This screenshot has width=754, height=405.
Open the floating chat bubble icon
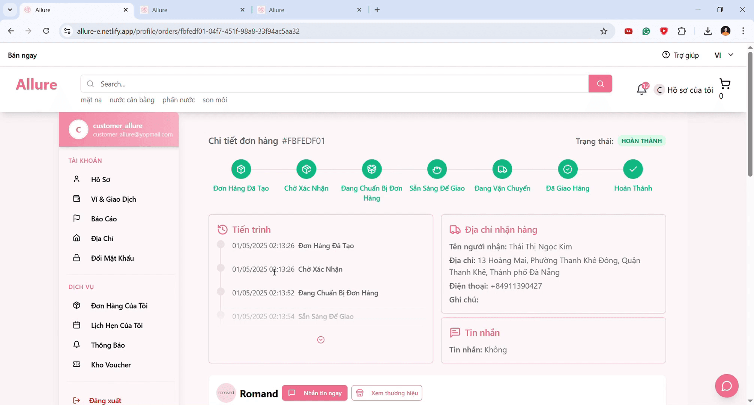click(x=727, y=385)
